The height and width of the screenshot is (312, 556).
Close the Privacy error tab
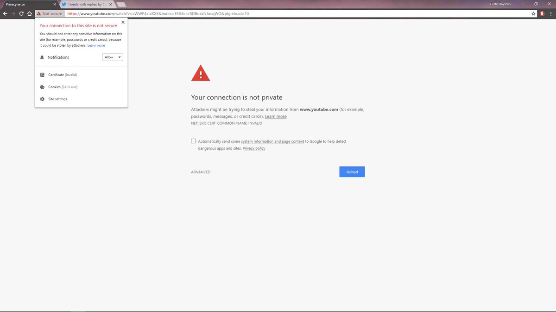(x=54, y=4)
